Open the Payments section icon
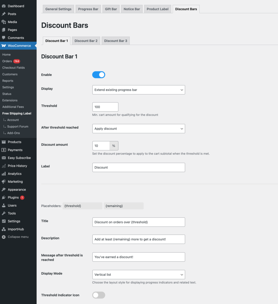Viewport: 278px width, 304px height. coord(4,150)
